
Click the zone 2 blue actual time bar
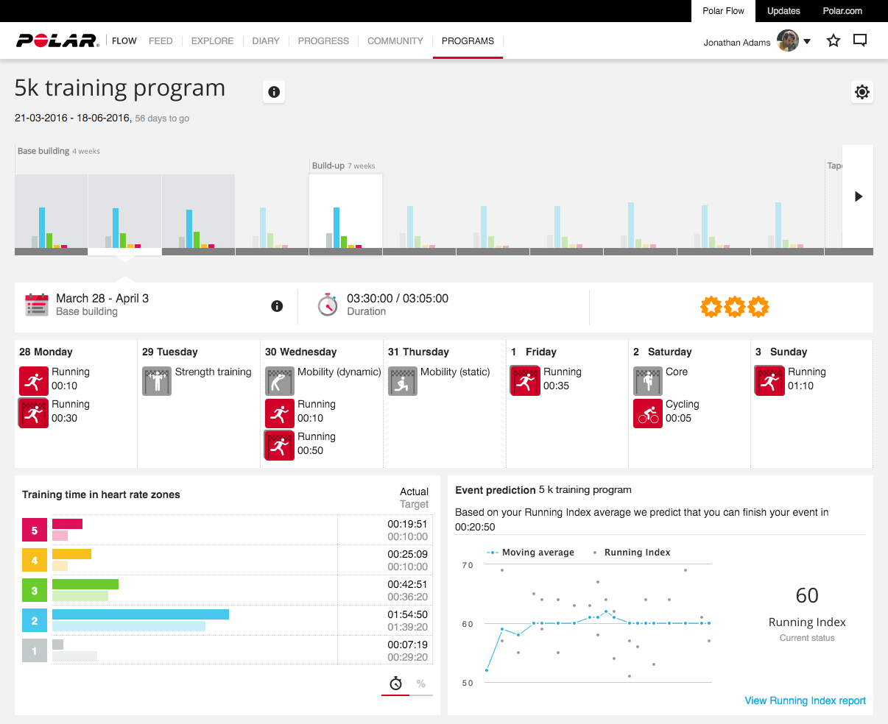pyautogui.click(x=140, y=614)
